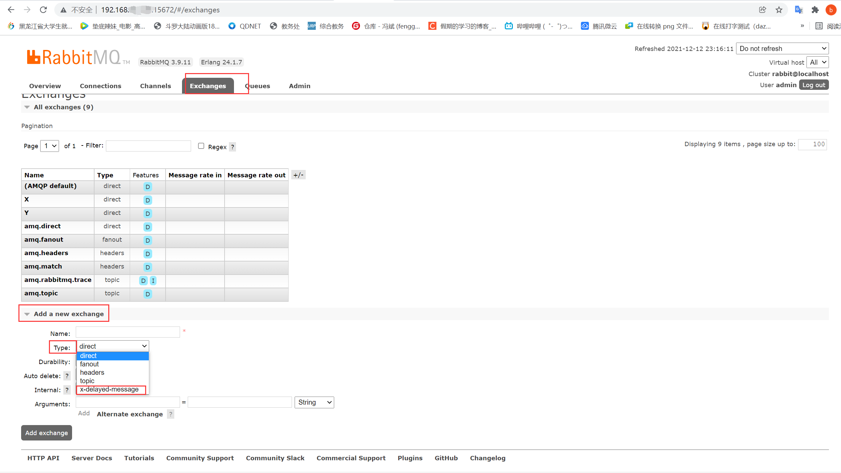Click the browser reload icon
This screenshot has width=841, height=473.
(x=43, y=10)
